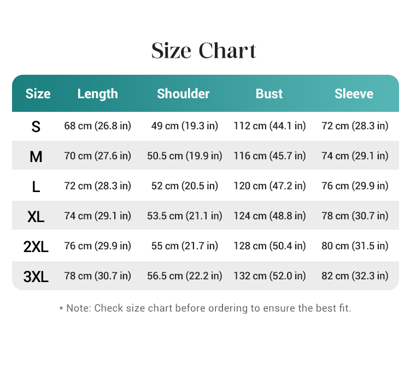
Task: Click the Size Chart title
Action: pos(204,51)
